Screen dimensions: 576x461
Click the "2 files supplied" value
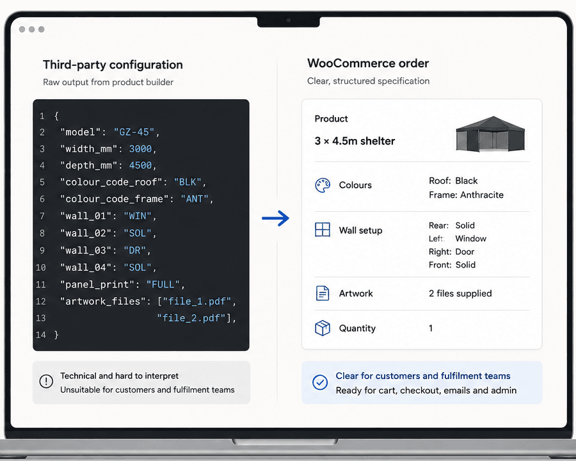click(x=460, y=293)
